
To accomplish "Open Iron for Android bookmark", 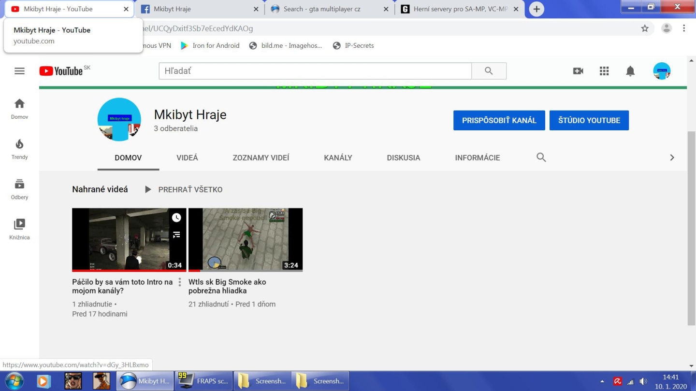I will [210, 45].
